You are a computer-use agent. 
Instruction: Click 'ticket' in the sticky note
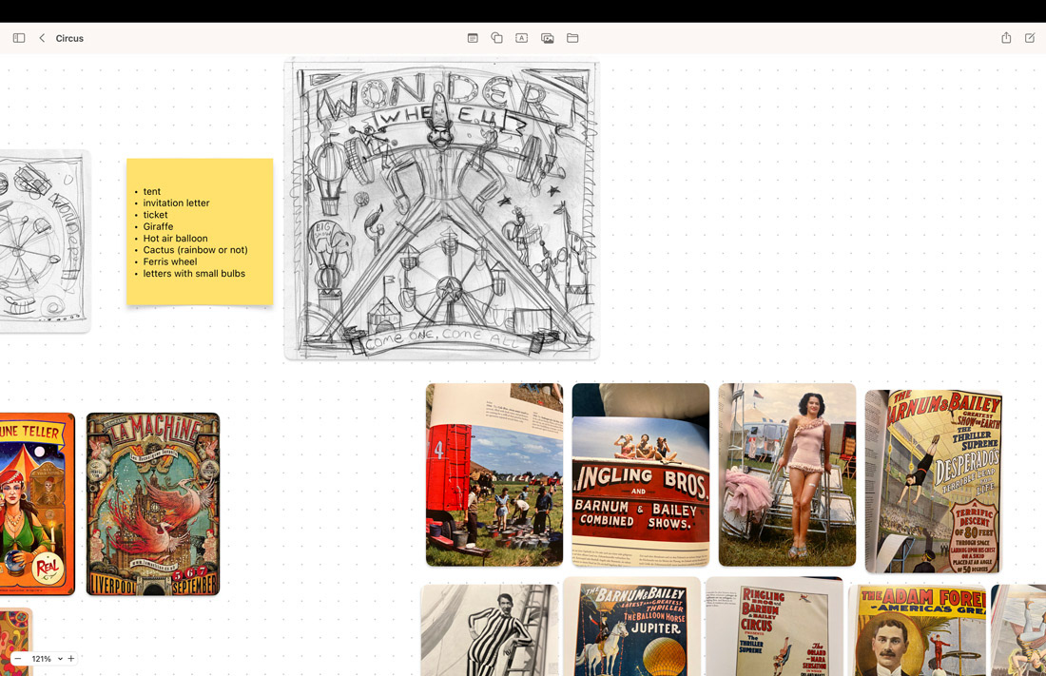pyautogui.click(x=155, y=215)
